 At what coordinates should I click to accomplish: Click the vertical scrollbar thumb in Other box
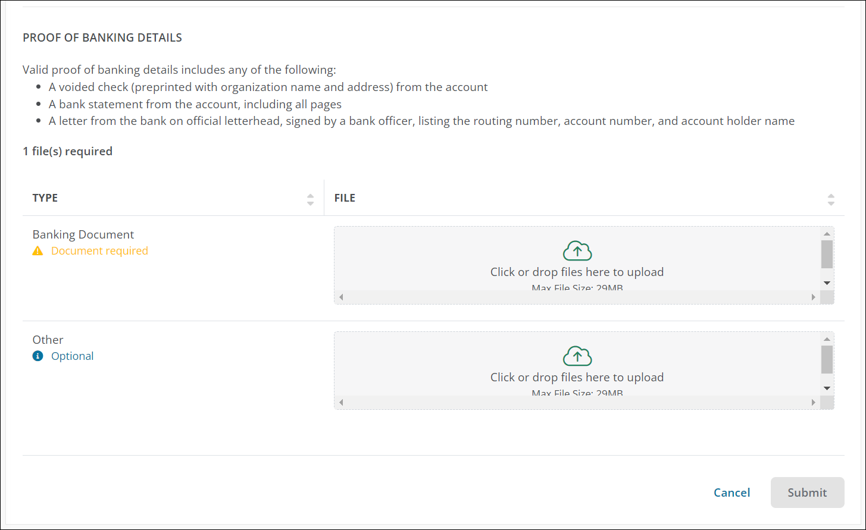pos(827,360)
